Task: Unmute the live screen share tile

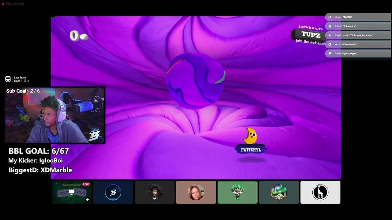Action: pyautogui.click(x=88, y=200)
